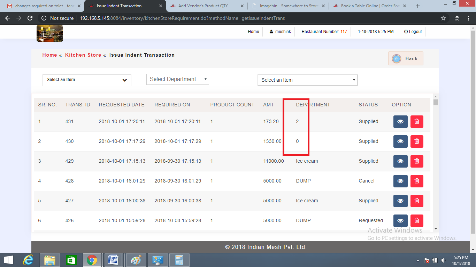Trash transaction 426
This screenshot has height=267, width=476.
pyautogui.click(x=417, y=221)
